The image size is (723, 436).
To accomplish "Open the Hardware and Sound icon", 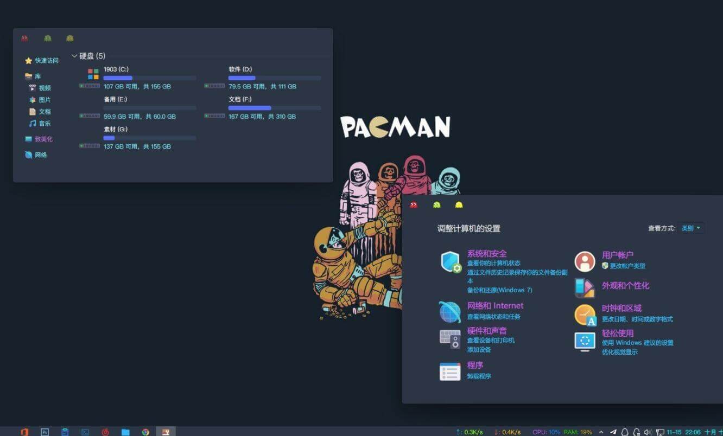I will pos(449,339).
